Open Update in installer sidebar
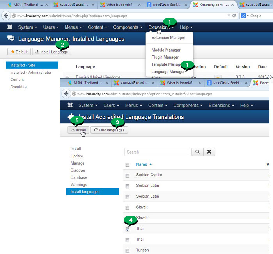 76,156
